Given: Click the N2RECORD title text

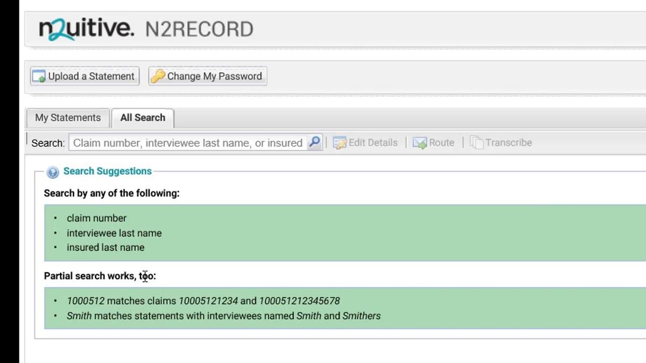Looking at the screenshot, I should pos(199,29).
